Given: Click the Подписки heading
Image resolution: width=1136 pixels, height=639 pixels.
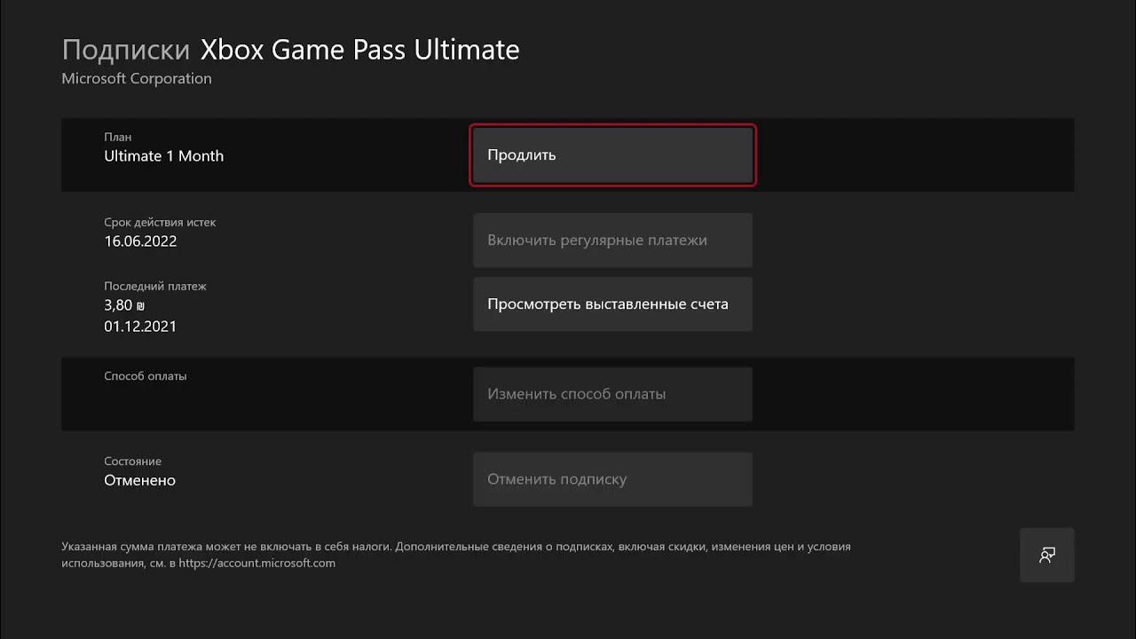Looking at the screenshot, I should tap(125, 50).
